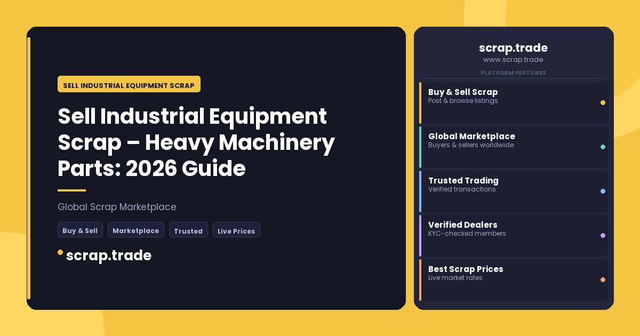Click the 'Post & browse listings' text

[x=463, y=101]
